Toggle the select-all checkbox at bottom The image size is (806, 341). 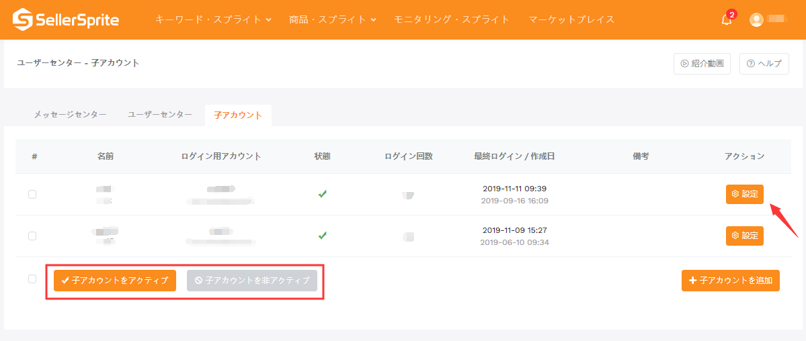32,279
